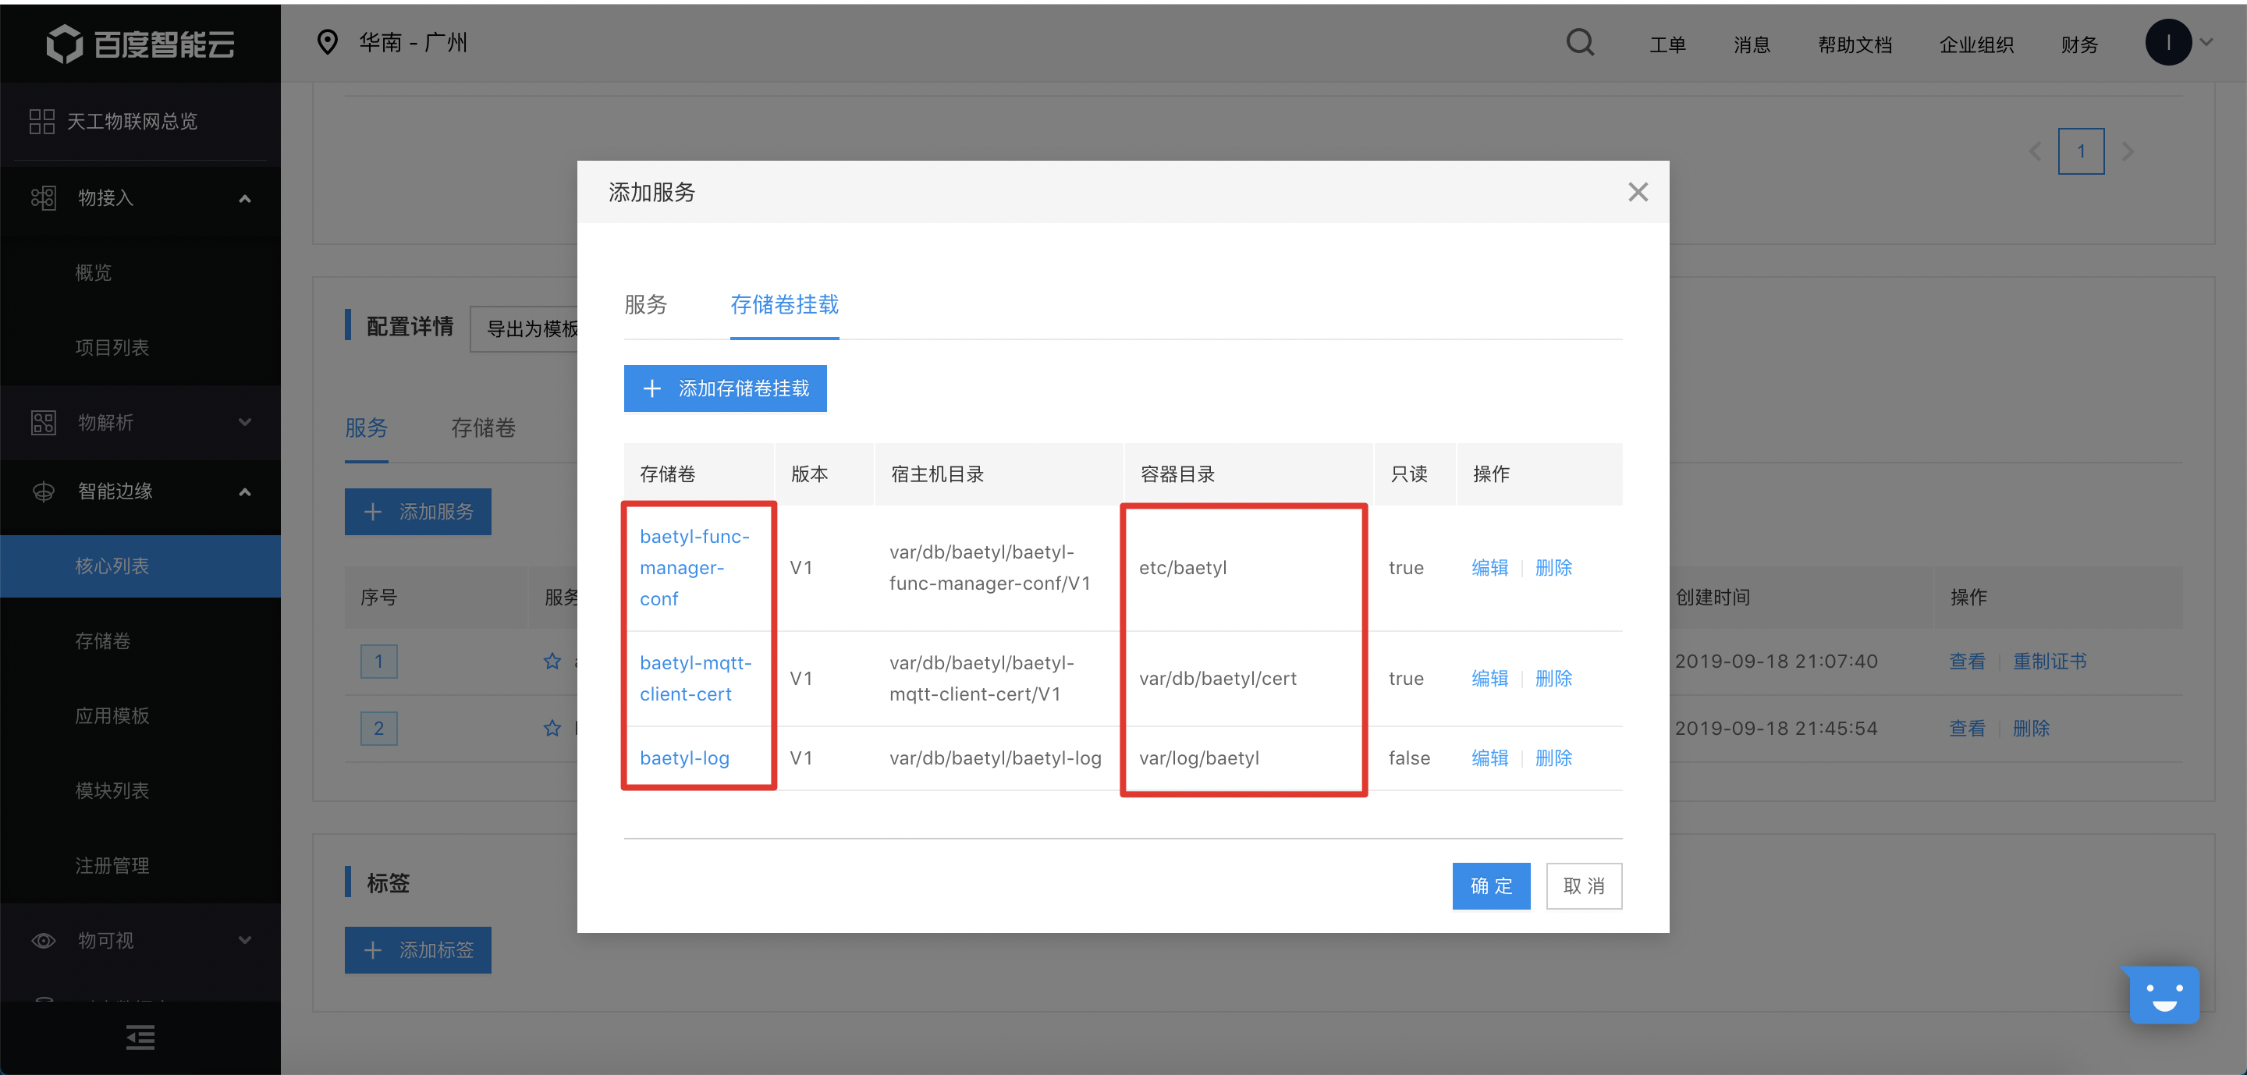
Task: Delete the var/db/baetyl/cert mount row
Action: click(x=1553, y=678)
